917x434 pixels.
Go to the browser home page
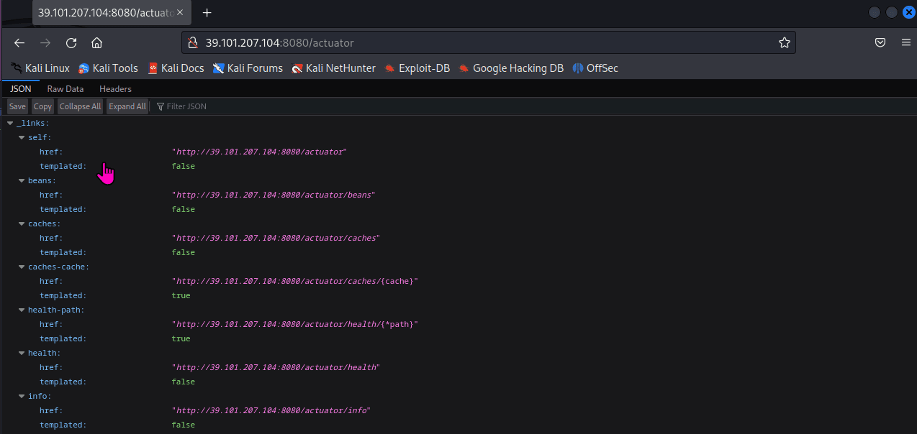[x=97, y=42]
